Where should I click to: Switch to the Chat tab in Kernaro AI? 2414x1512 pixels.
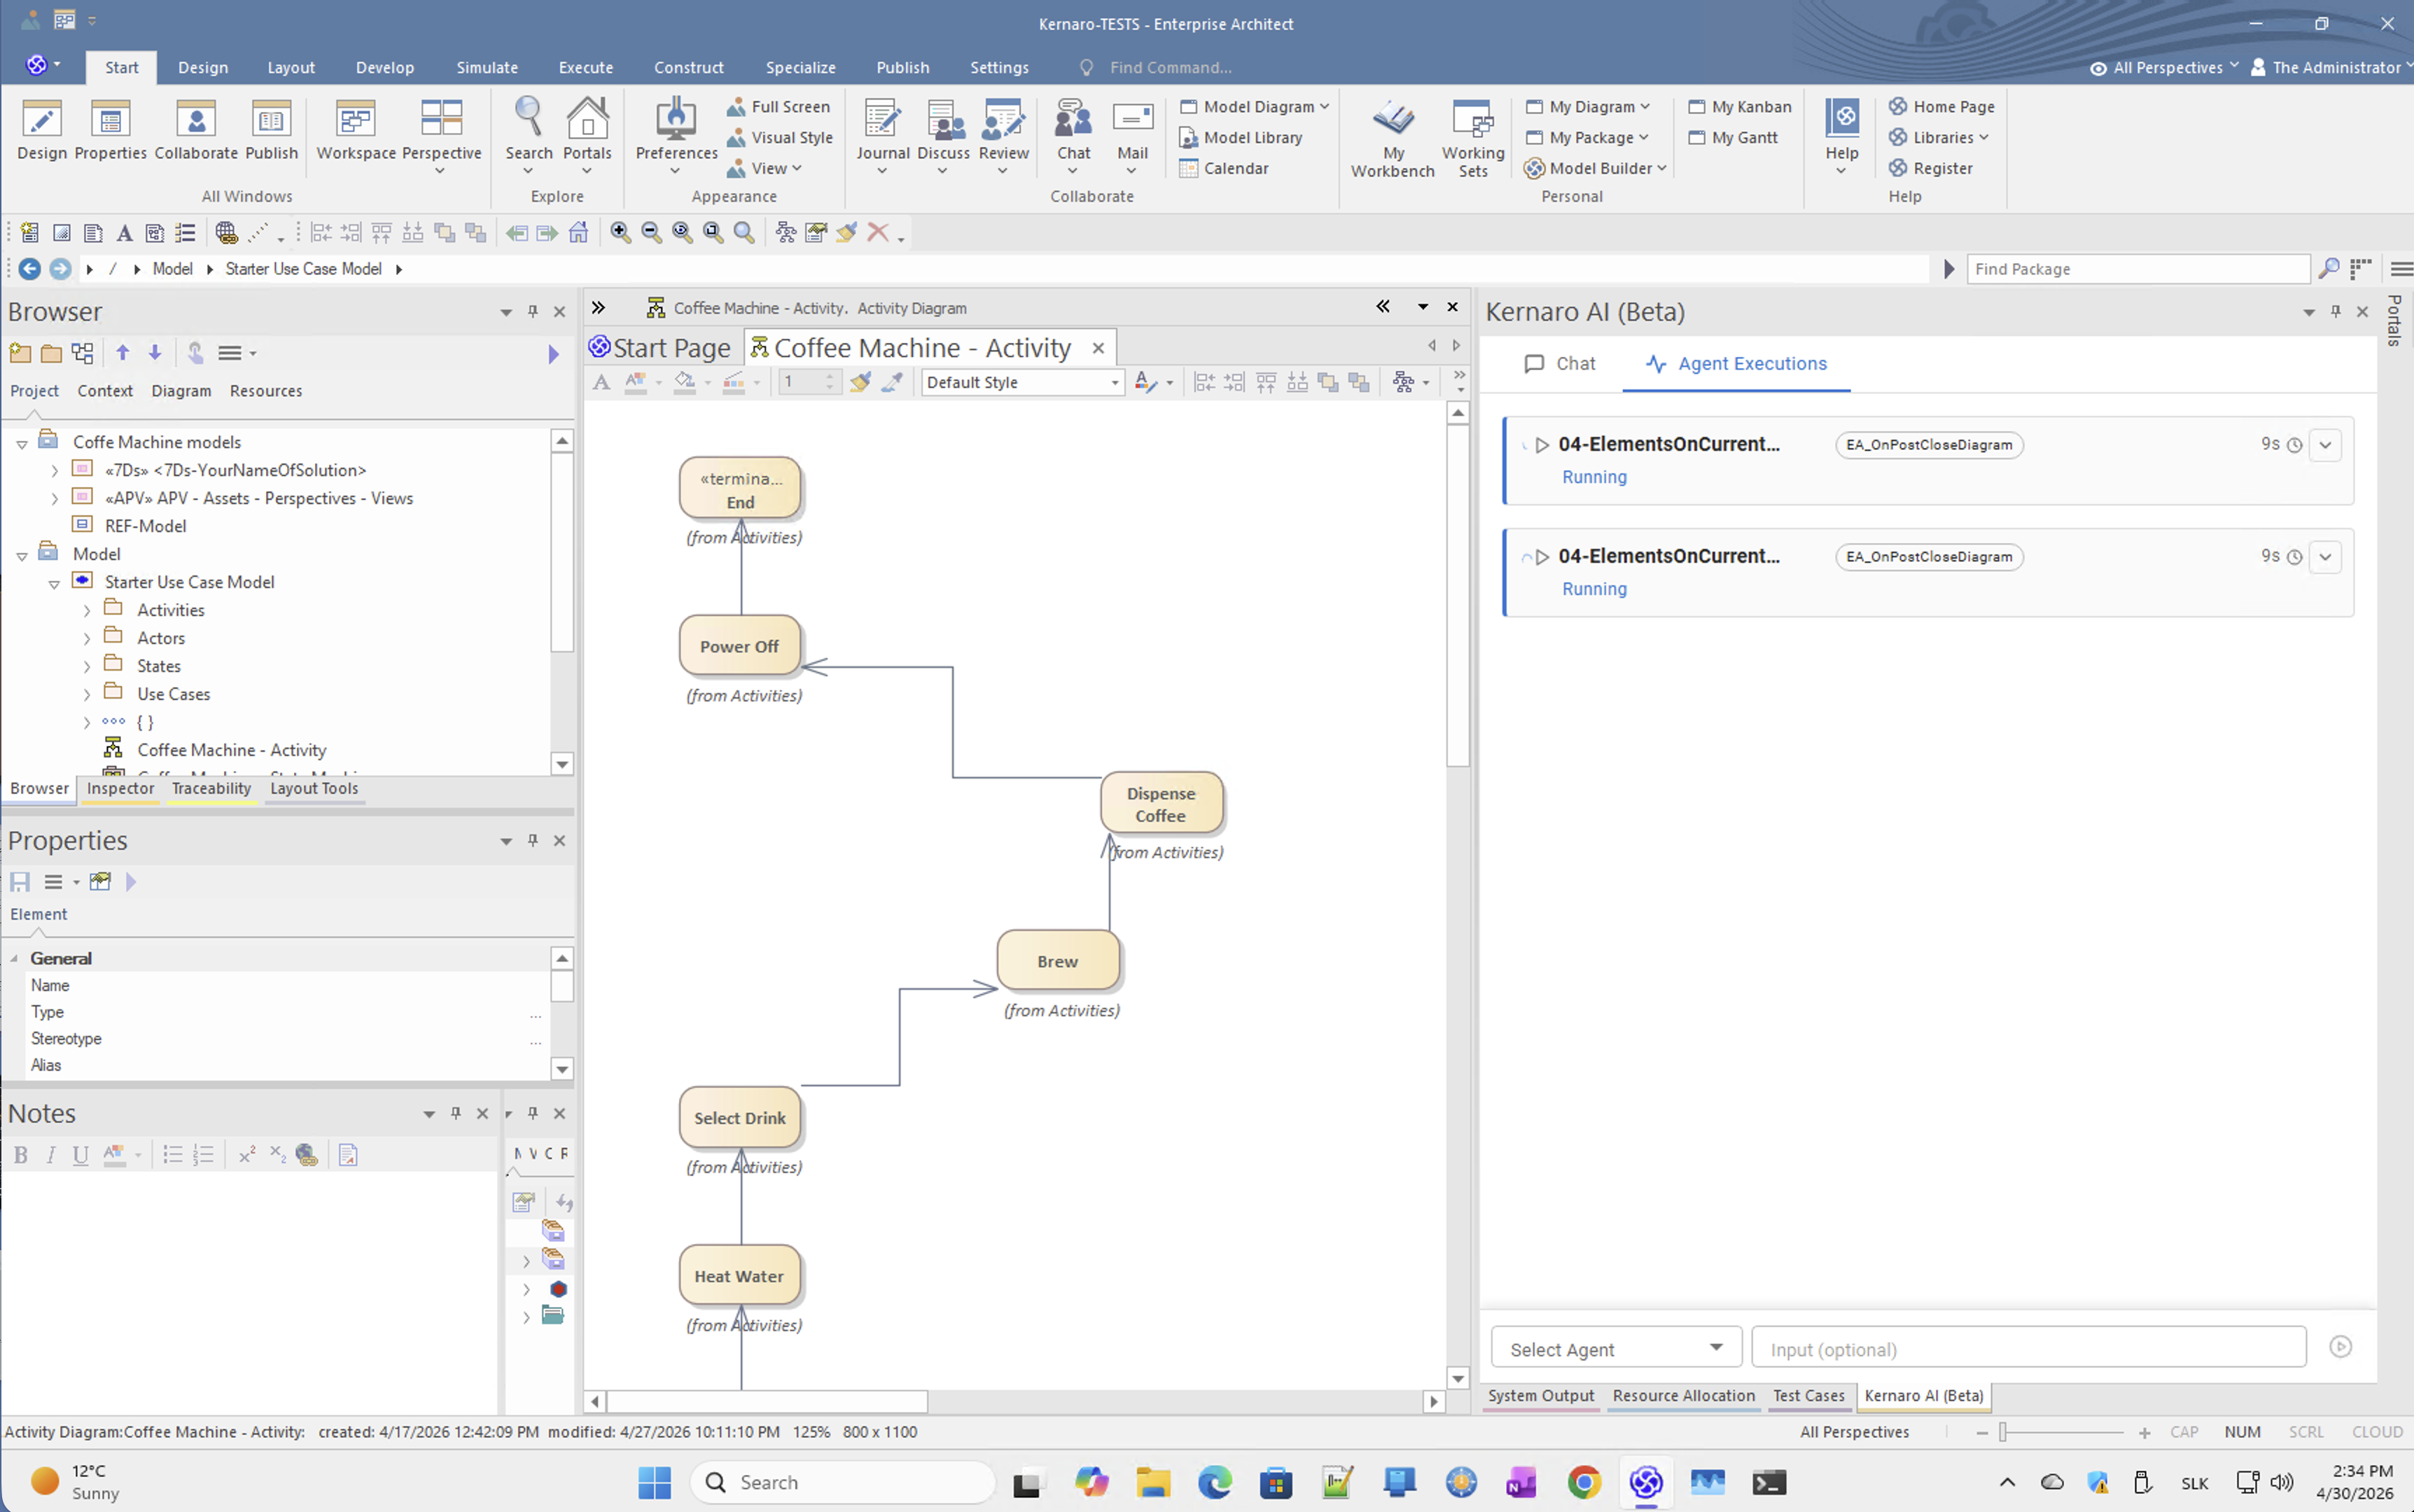1560,364
